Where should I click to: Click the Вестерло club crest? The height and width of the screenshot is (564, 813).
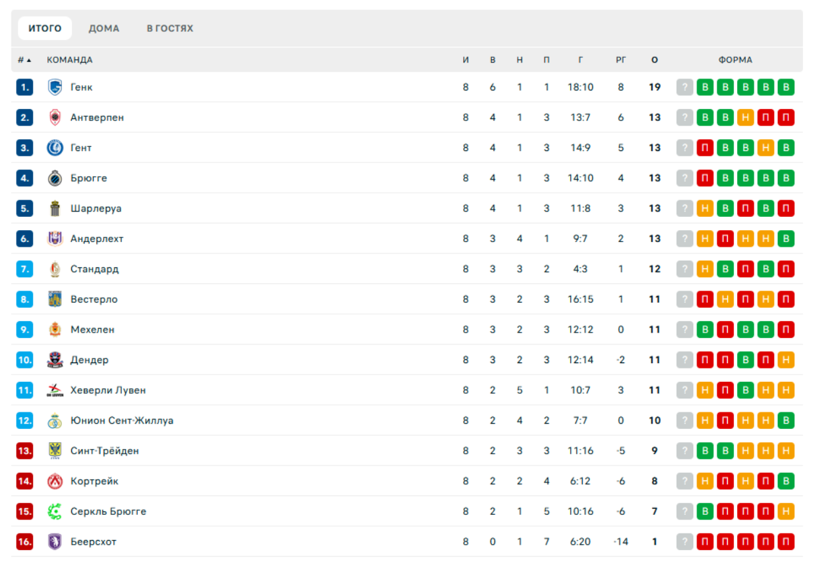55,299
